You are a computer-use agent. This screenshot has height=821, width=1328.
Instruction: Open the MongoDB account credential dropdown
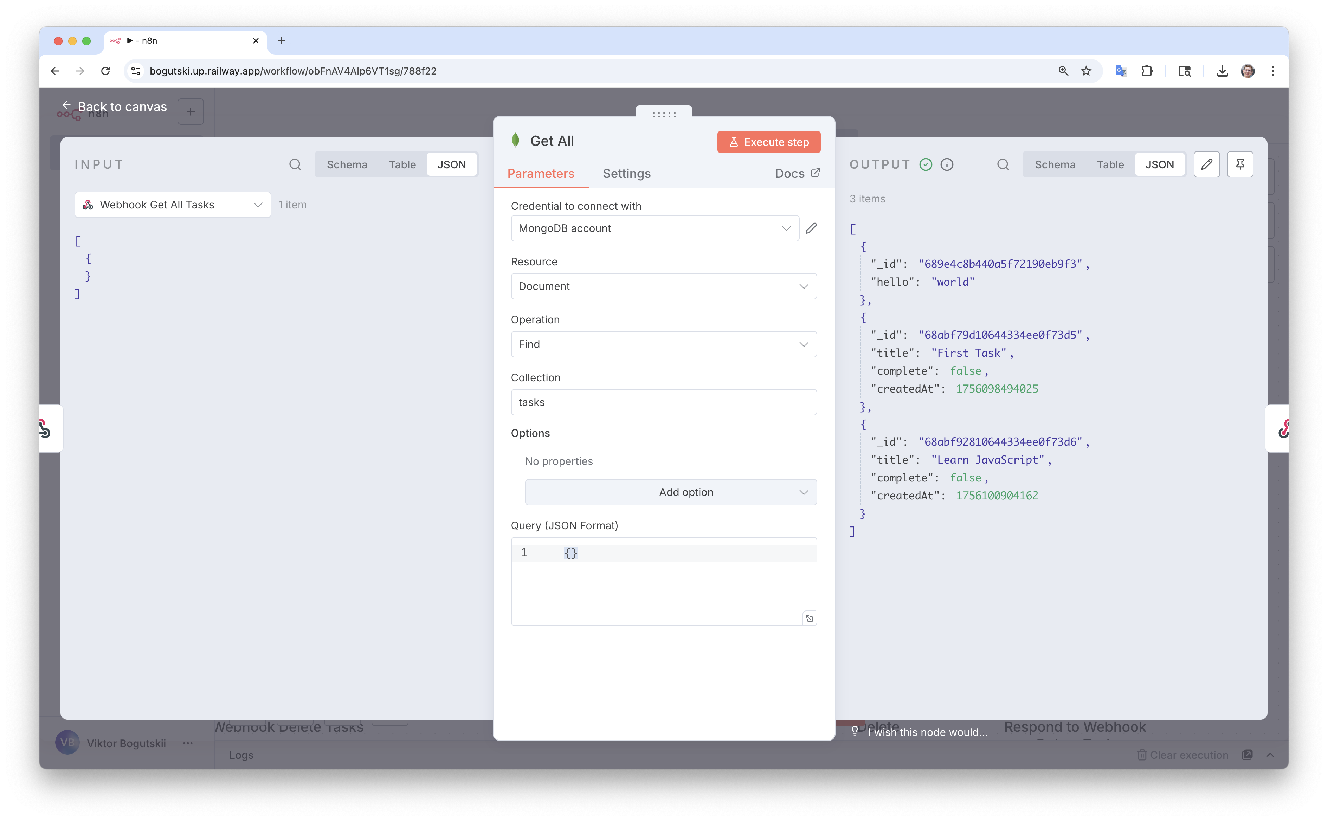pyautogui.click(x=654, y=228)
